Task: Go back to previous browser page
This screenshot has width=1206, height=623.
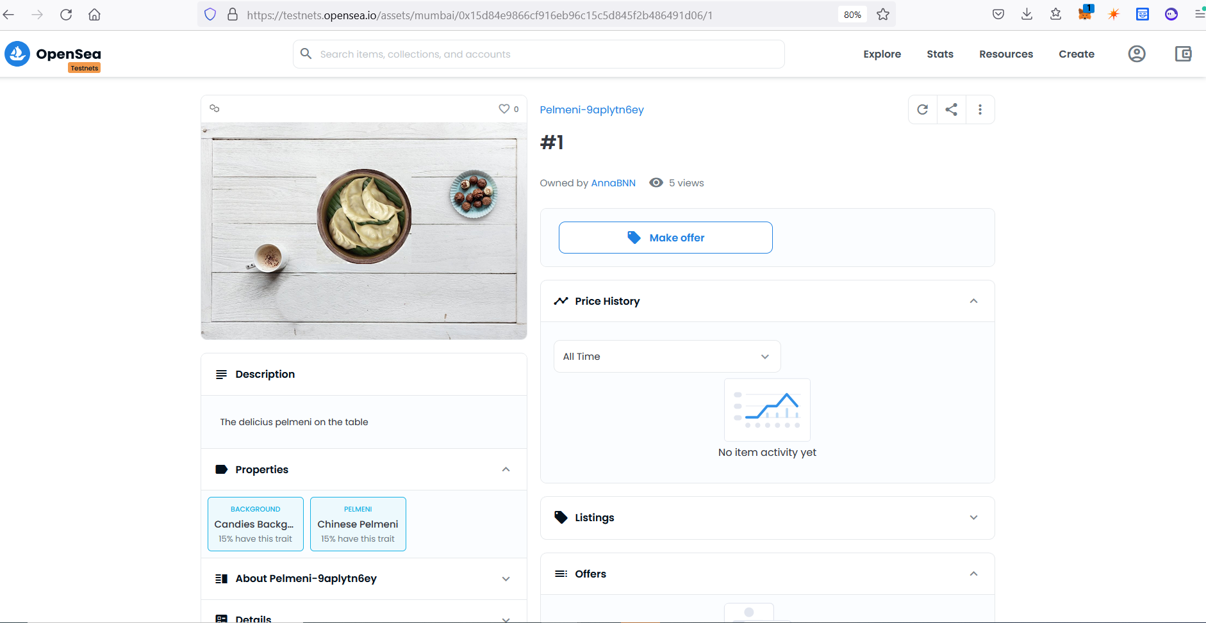Action: (x=8, y=14)
